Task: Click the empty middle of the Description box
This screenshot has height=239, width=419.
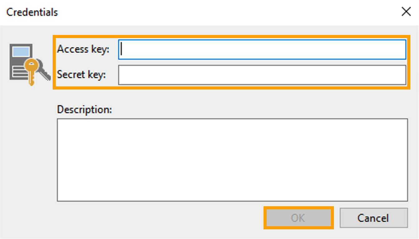Action: coord(232,159)
